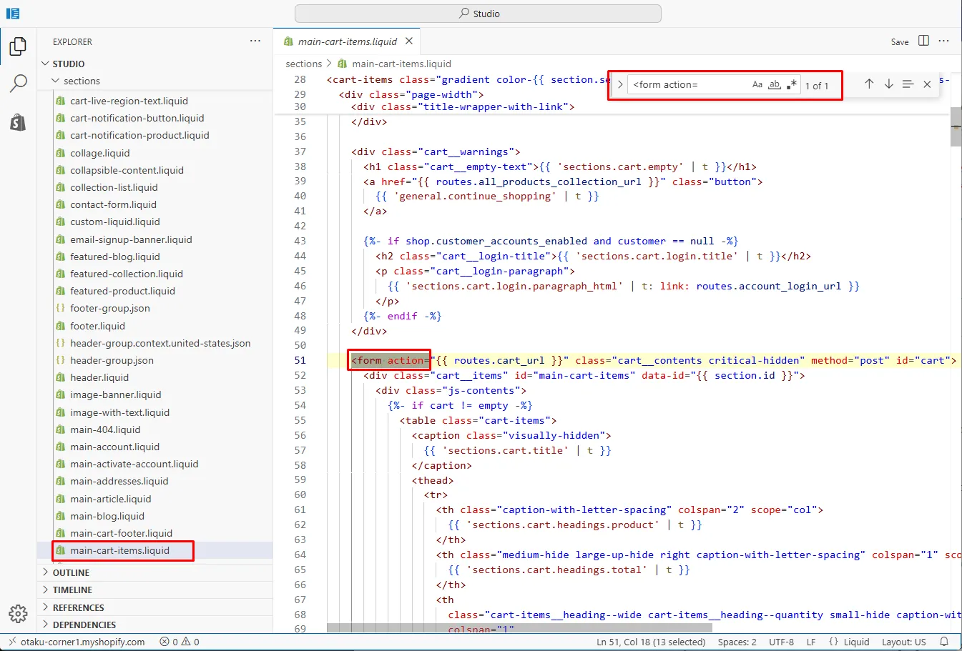Go to next match arrow
The width and height of the screenshot is (962, 651).
tap(888, 84)
